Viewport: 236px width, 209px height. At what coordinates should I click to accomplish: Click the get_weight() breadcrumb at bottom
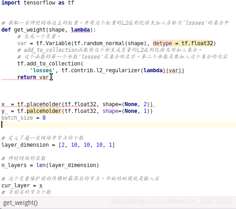tap(20, 203)
